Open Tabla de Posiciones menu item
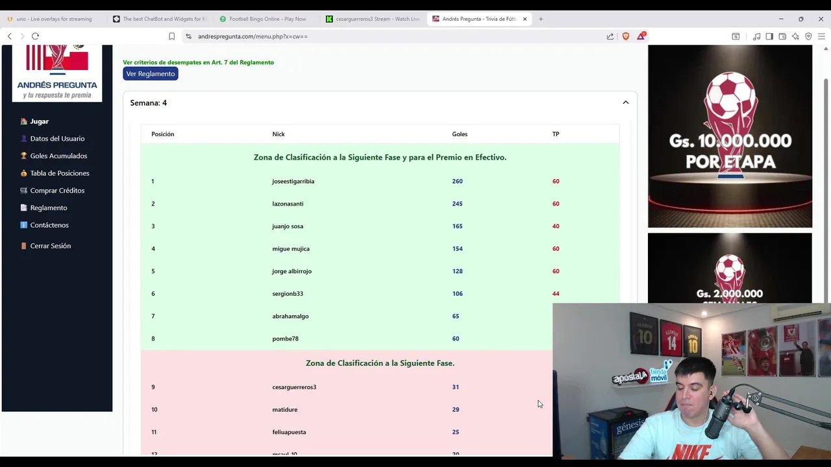 (x=60, y=173)
